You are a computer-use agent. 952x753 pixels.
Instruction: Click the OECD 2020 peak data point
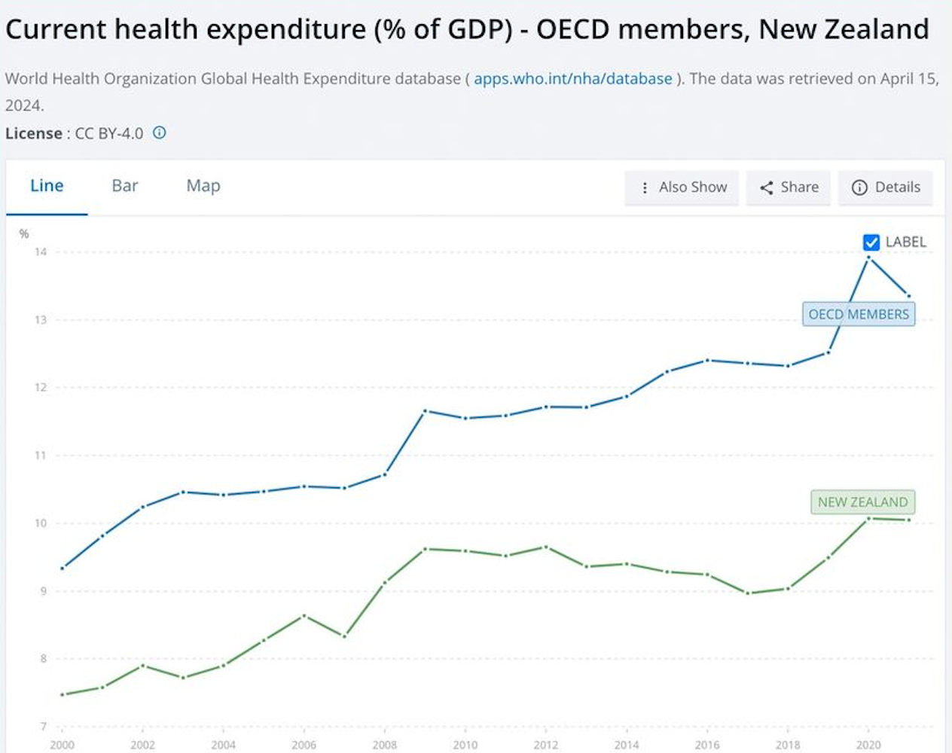[x=868, y=258]
